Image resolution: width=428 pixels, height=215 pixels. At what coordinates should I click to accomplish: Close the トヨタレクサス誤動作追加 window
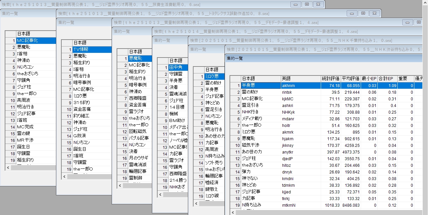tap(375, 13)
